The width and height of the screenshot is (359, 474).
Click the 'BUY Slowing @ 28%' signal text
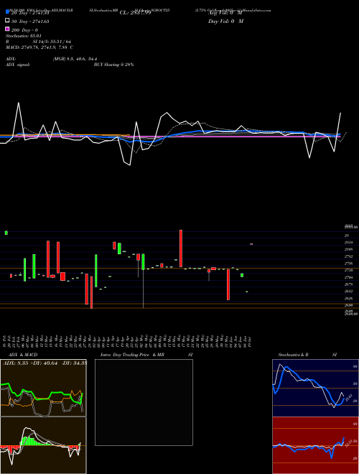(113, 65)
